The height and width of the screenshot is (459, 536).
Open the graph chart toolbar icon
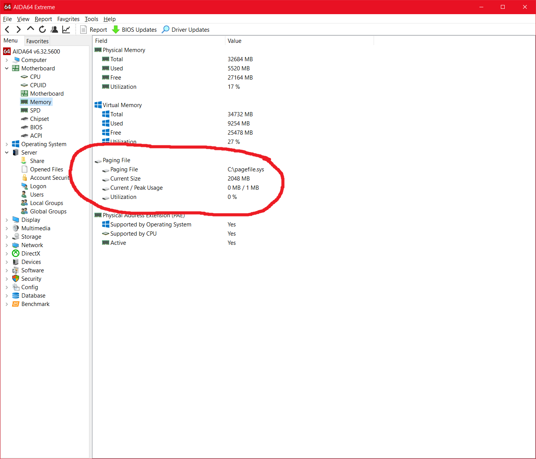(66, 29)
